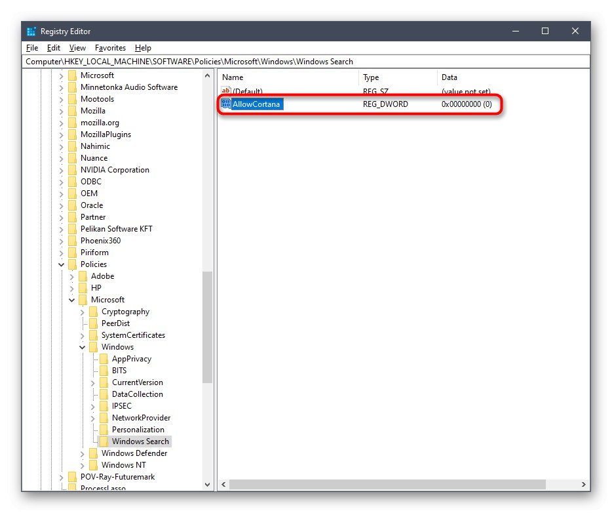Click the Policies folder icon
This screenshot has height=513, width=612.
tap(72, 264)
